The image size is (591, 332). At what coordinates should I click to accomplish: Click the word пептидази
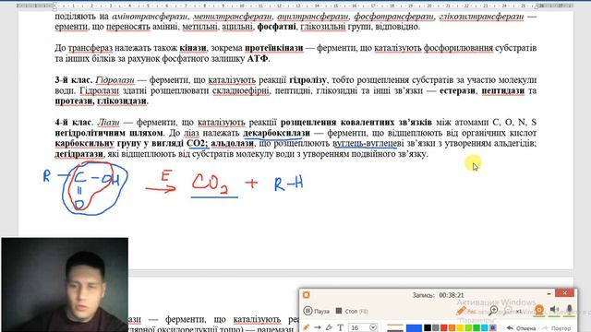(x=502, y=90)
